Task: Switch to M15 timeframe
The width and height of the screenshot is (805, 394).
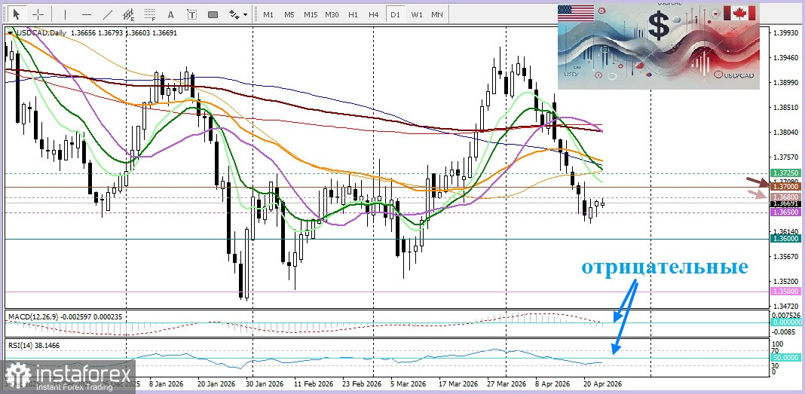Action: coord(311,14)
